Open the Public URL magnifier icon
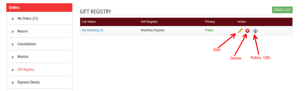The width and height of the screenshot is (305, 91). (255, 31)
